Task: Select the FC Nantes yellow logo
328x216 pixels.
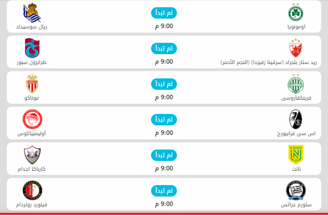Action: [296, 155]
